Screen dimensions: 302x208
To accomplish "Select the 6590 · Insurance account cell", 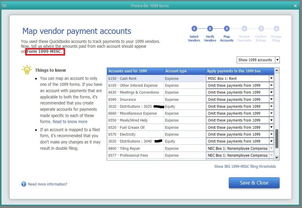I will pos(135,99).
